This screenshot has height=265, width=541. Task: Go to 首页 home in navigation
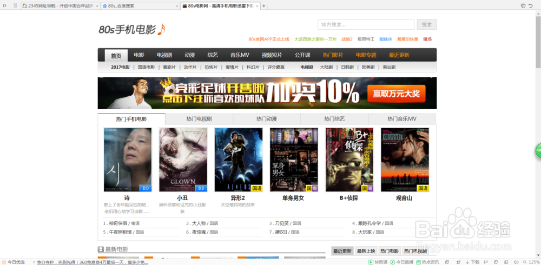pyautogui.click(x=116, y=56)
